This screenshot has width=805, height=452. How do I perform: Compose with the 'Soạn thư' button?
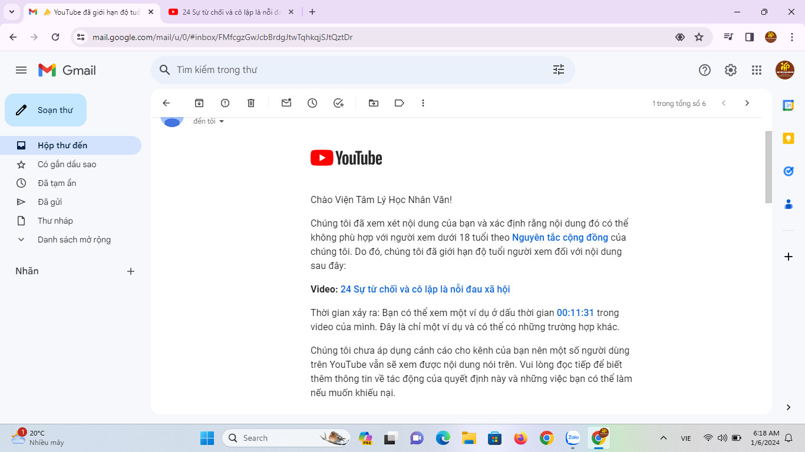(x=46, y=110)
